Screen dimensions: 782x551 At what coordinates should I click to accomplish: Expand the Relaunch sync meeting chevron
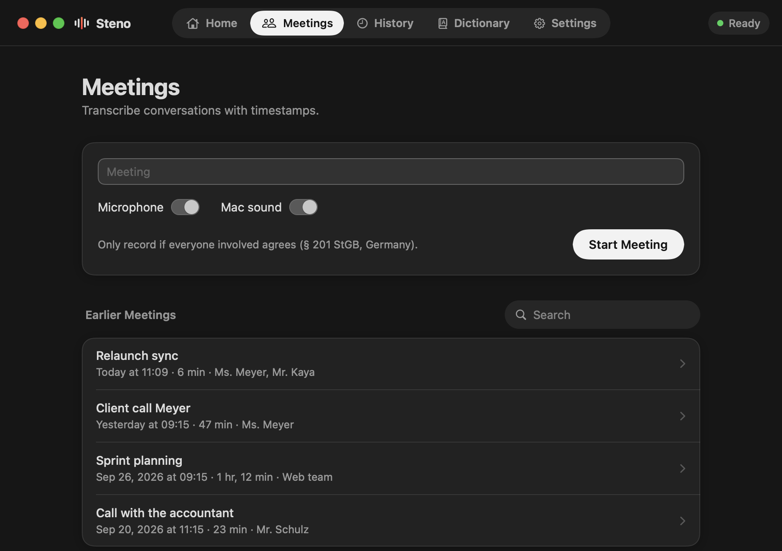point(682,363)
